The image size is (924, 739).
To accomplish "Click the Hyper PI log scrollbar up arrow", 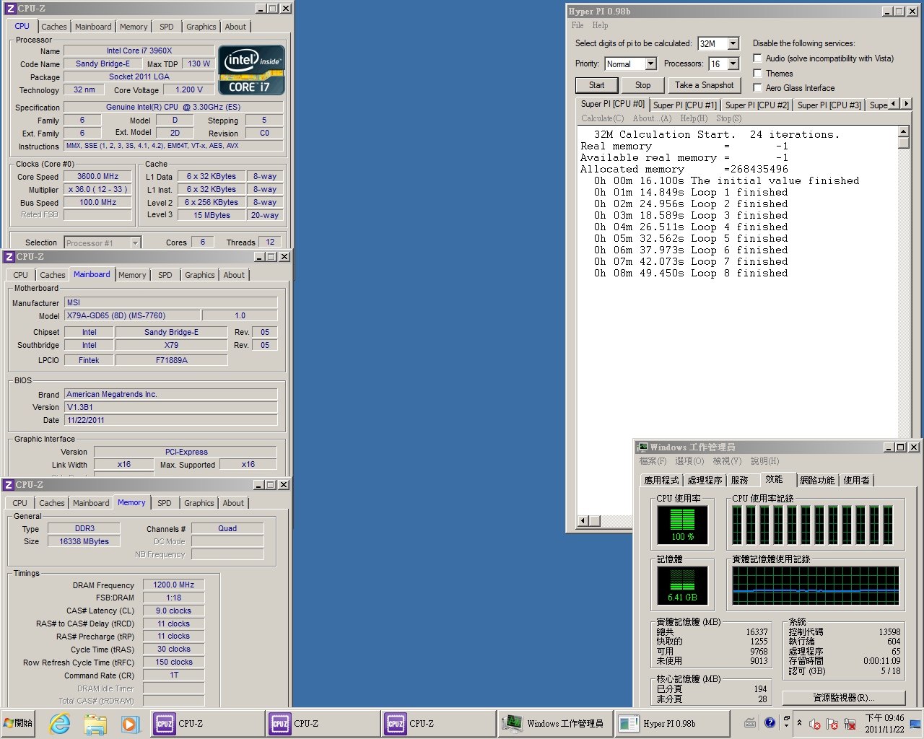I will pyautogui.click(x=903, y=131).
